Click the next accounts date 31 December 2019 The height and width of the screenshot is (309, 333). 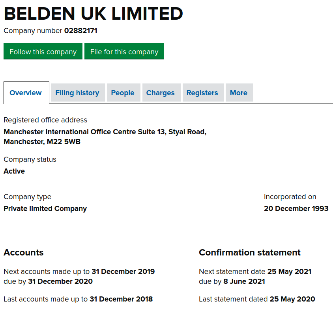(123, 272)
